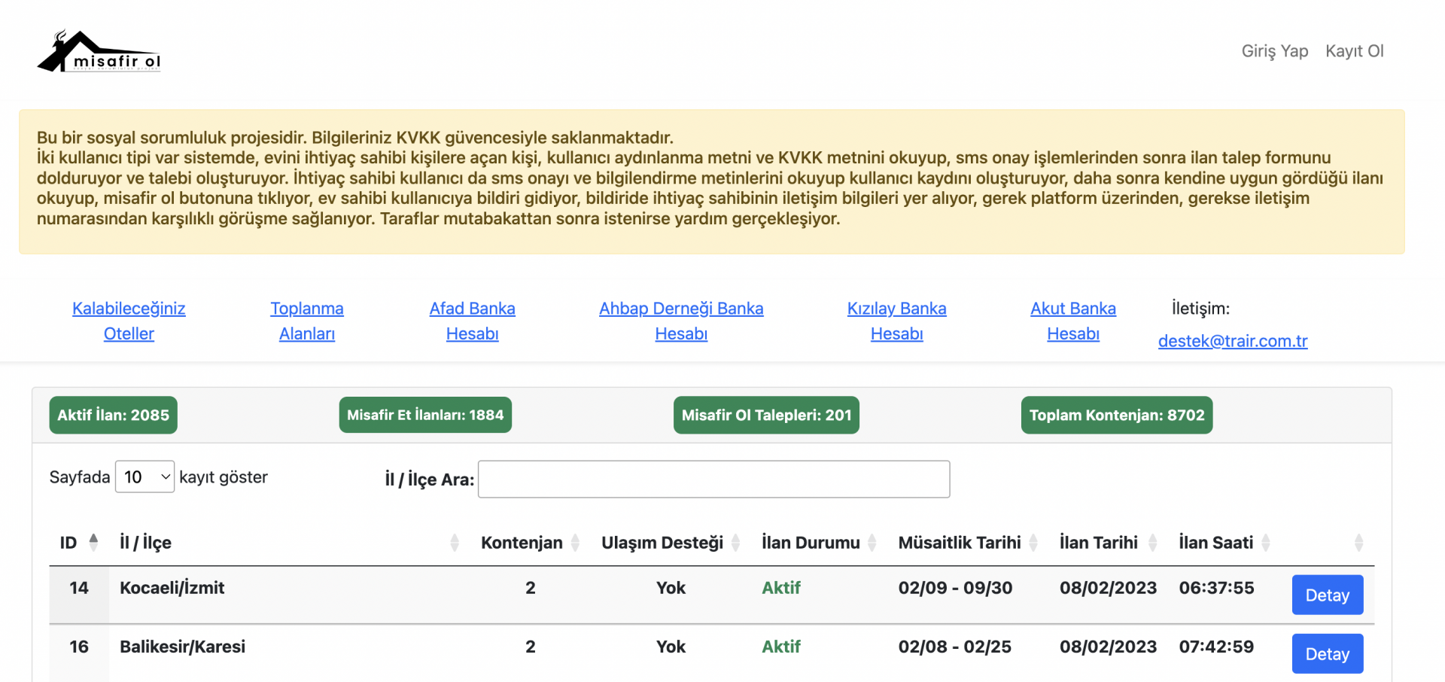Viewport: 1445px width, 682px height.
Task: Sort by İlan Tarihi column arrows
Action: click(x=1152, y=542)
